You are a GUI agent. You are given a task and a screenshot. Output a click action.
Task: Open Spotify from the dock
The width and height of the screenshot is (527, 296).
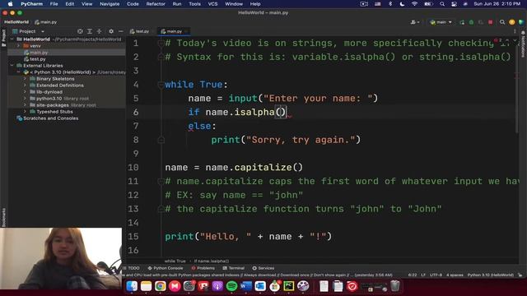[231, 286]
